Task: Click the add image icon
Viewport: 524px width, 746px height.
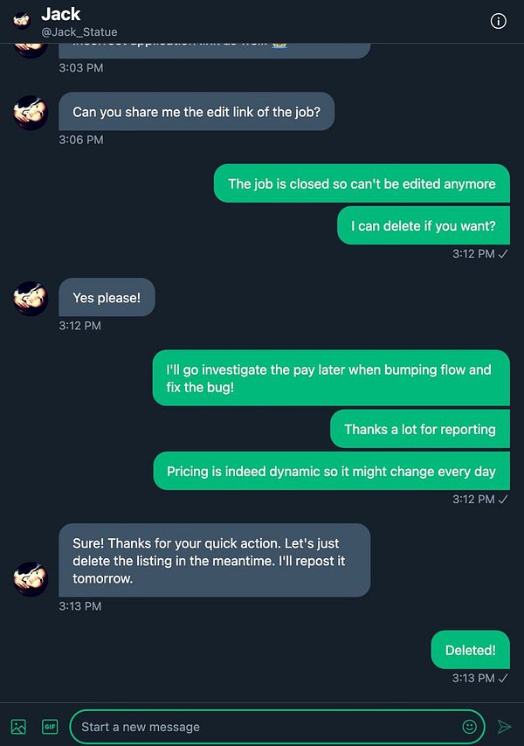Action: pyautogui.click(x=18, y=727)
